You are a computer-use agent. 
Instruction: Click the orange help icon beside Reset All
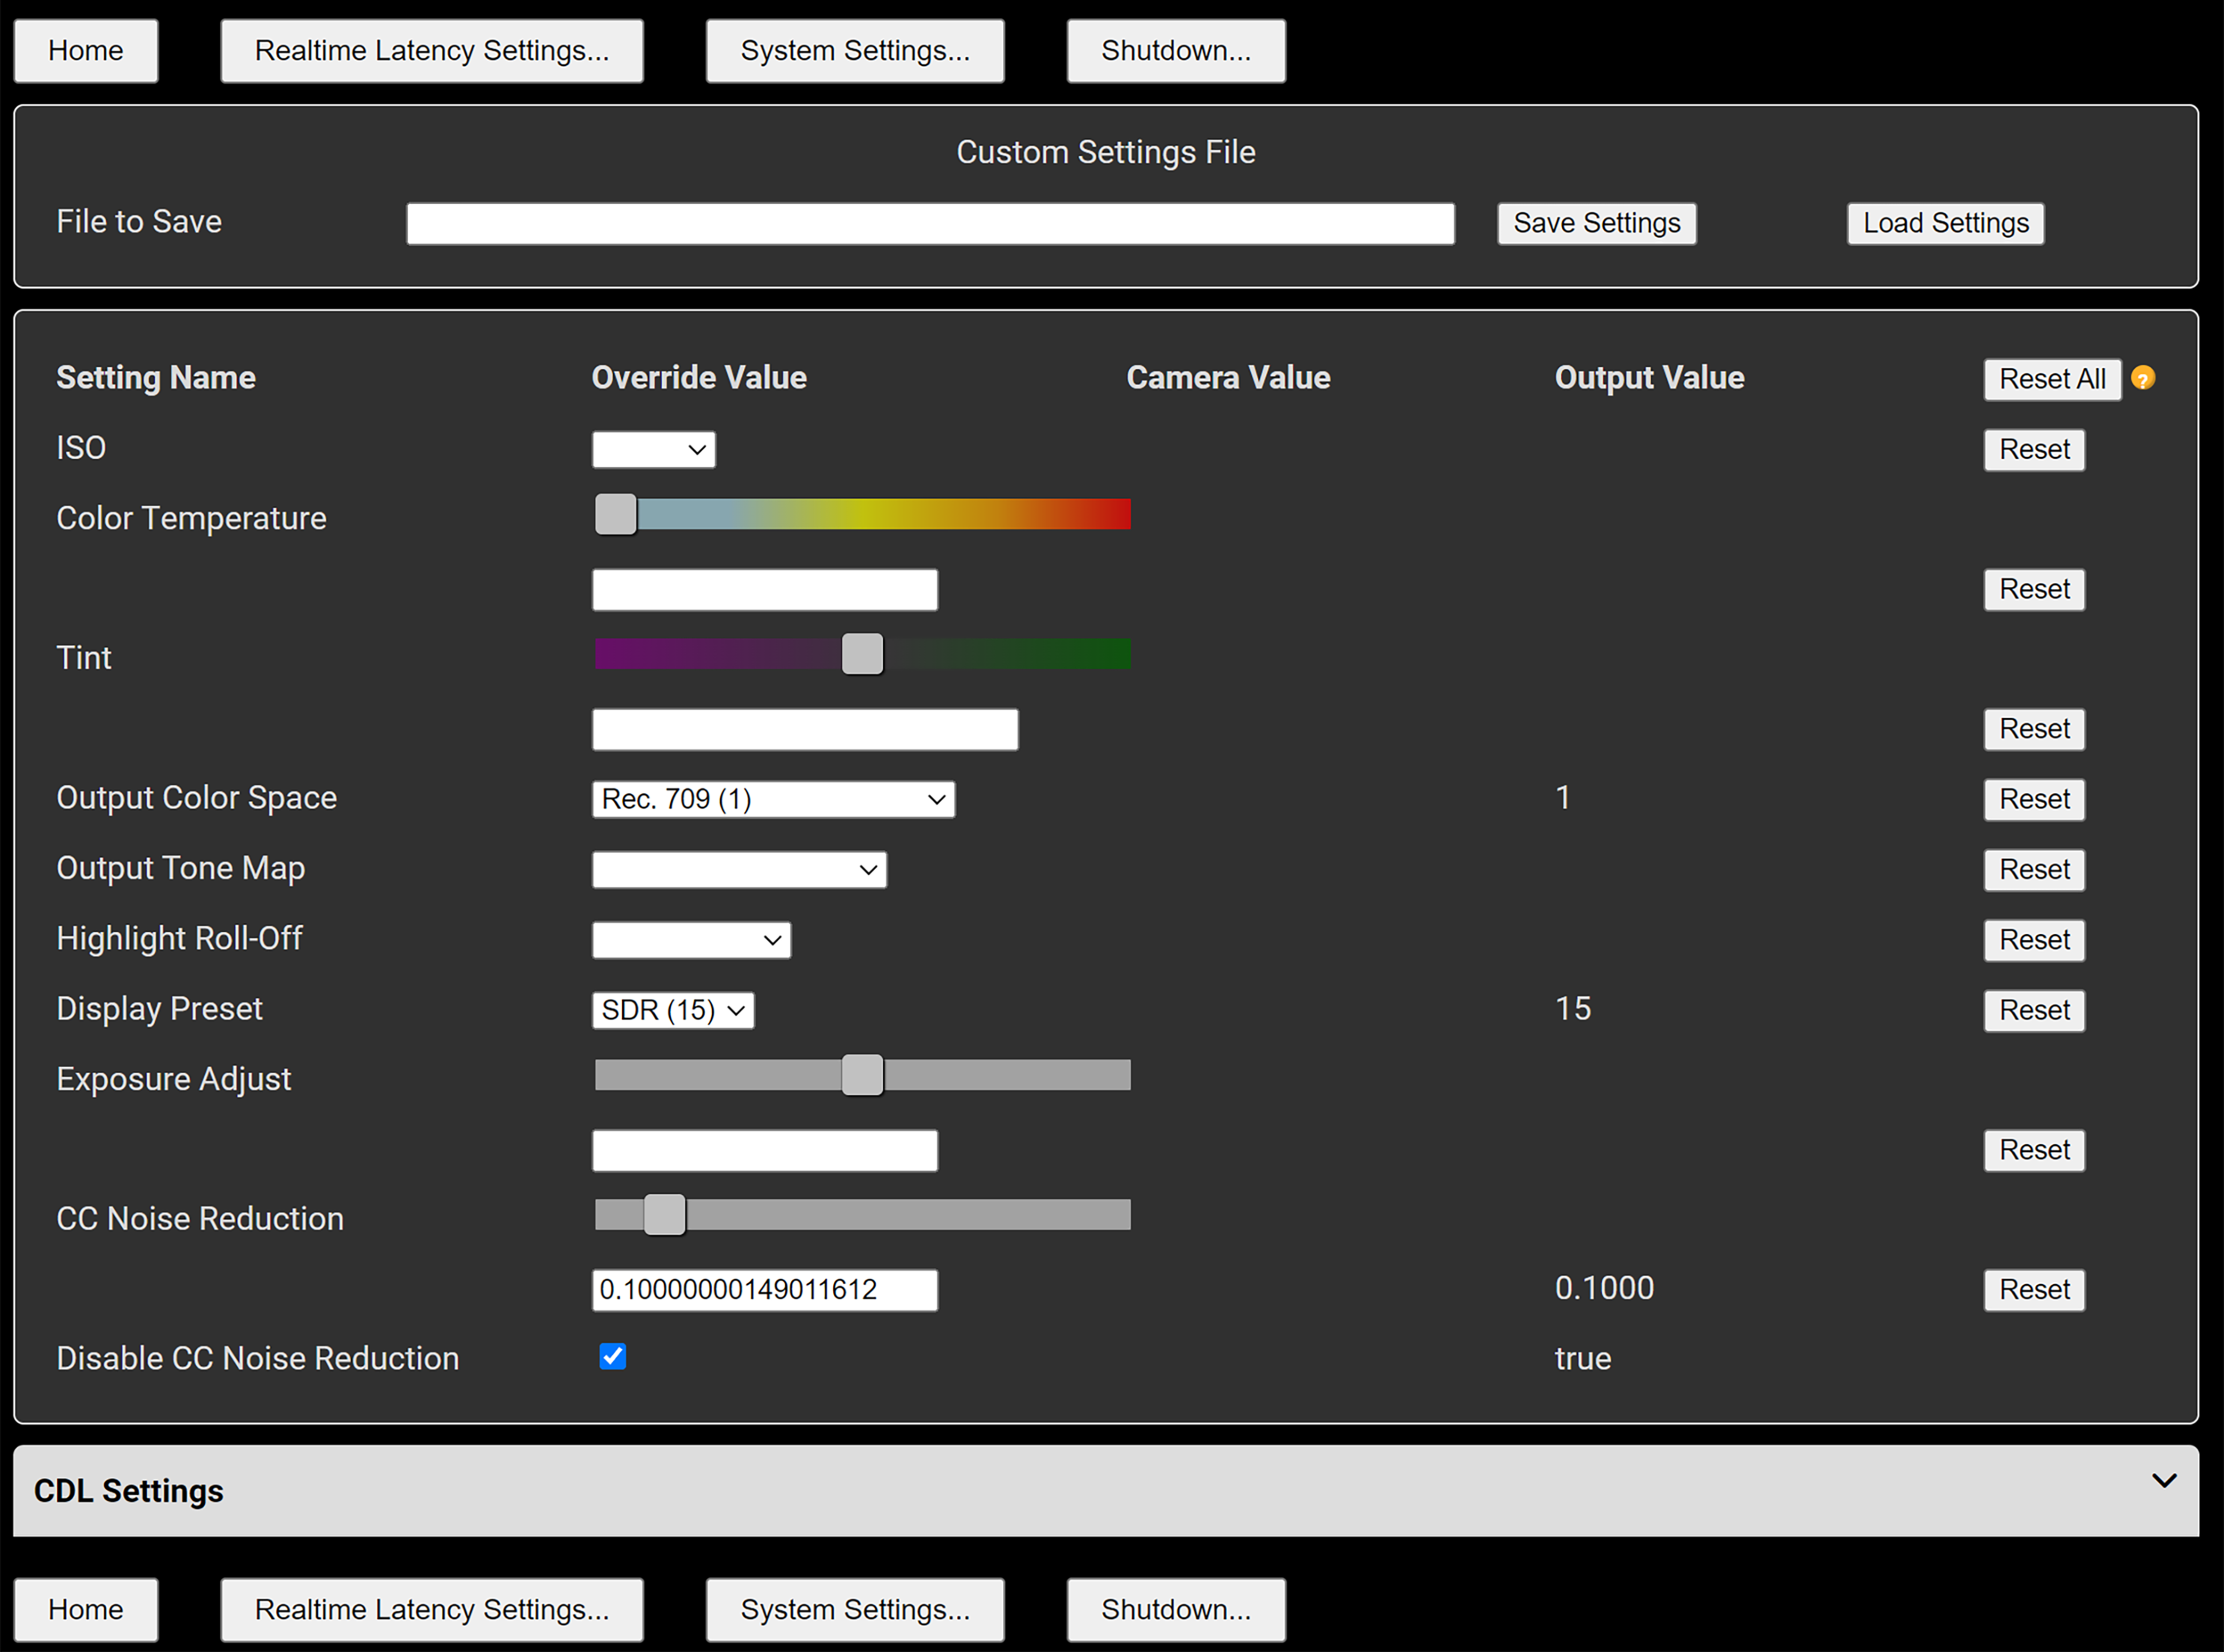pos(2142,378)
